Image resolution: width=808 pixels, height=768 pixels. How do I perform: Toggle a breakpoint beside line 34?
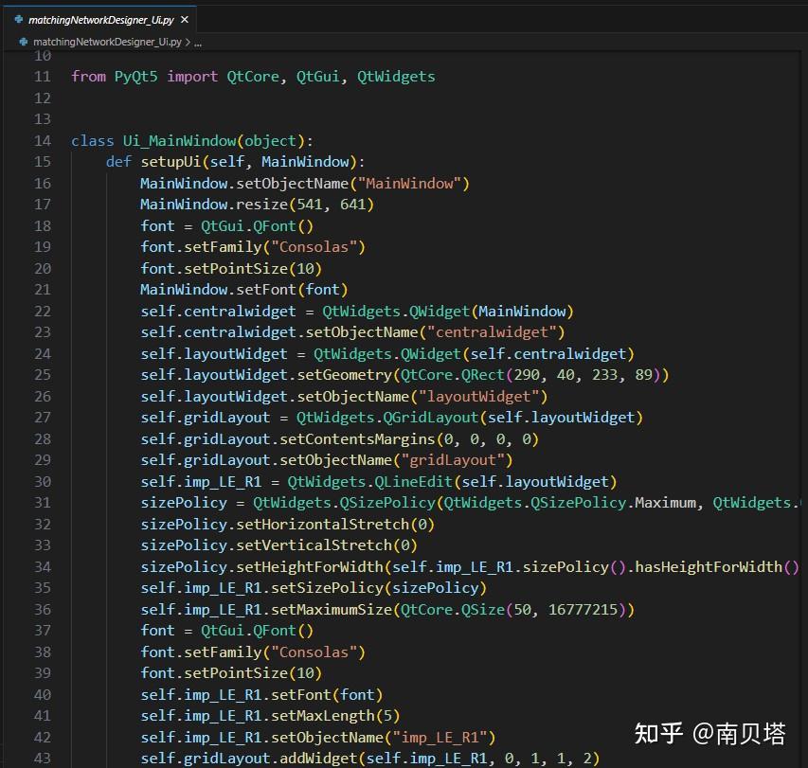click(x=24, y=566)
